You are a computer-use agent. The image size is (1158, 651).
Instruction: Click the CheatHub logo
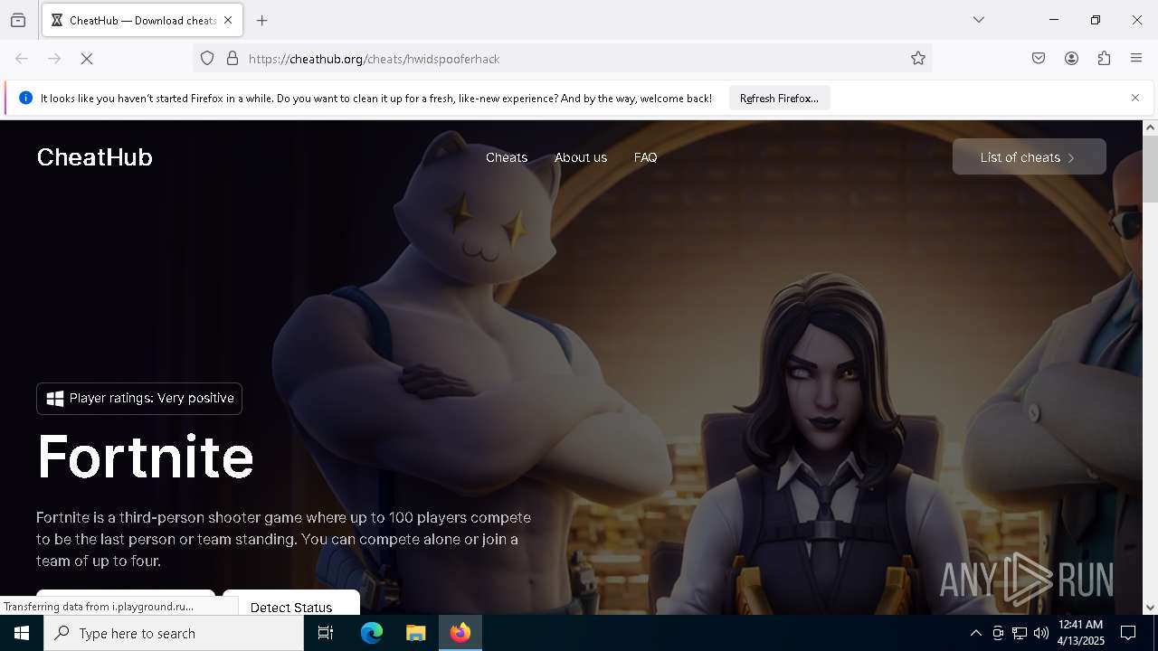pos(94,157)
